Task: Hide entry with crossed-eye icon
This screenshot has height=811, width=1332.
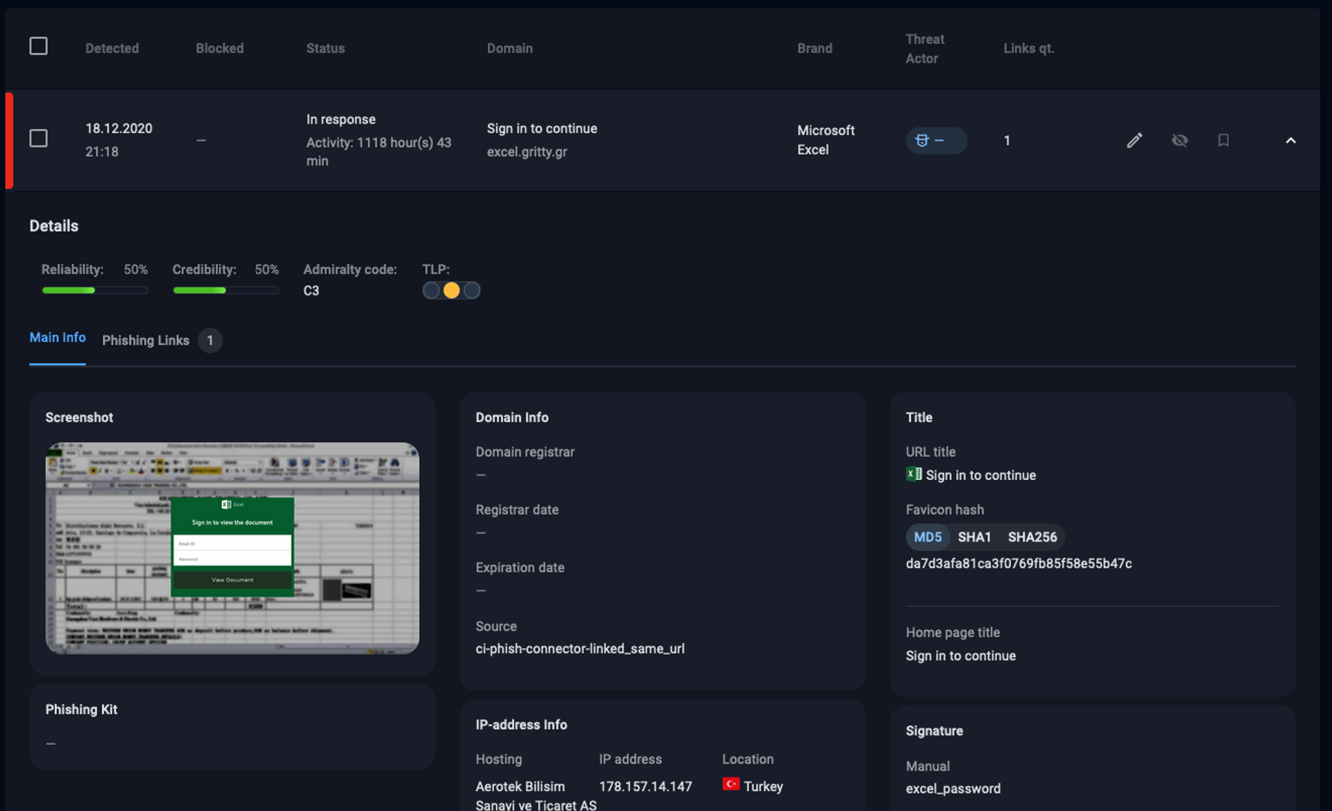Action: pyautogui.click(x=1179, y=140)
